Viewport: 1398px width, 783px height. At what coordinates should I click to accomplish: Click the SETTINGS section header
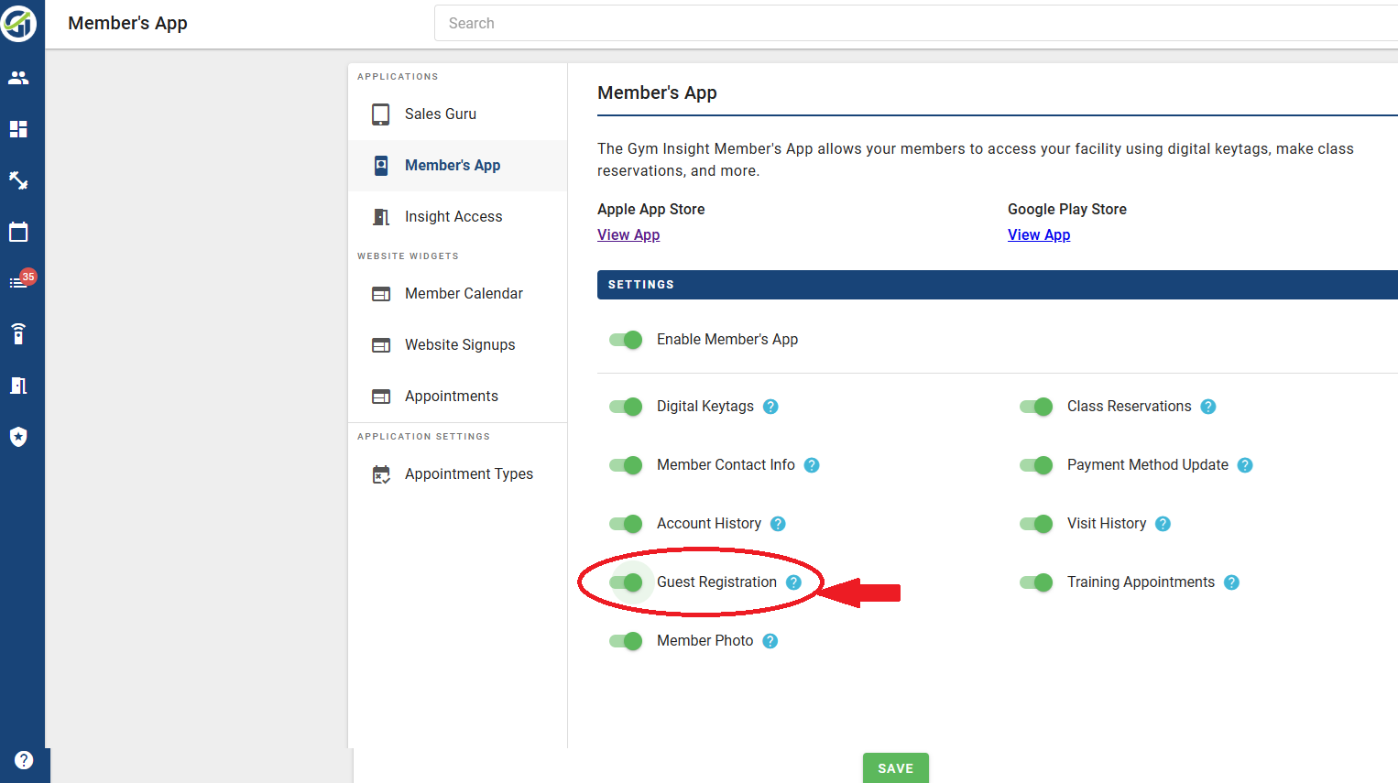[998, 285]
